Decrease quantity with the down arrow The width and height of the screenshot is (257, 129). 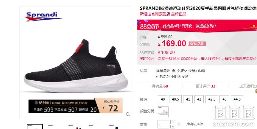[173, 126]
